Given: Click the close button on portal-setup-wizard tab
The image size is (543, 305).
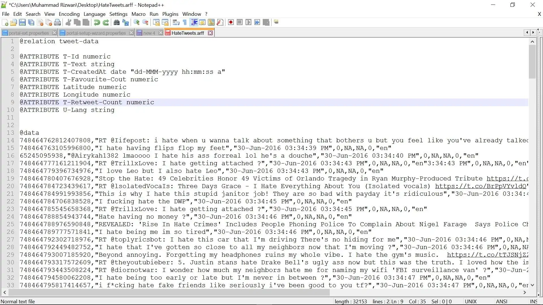Looking at the screenshot, I should pyautogui.click(x=131, y=33).
